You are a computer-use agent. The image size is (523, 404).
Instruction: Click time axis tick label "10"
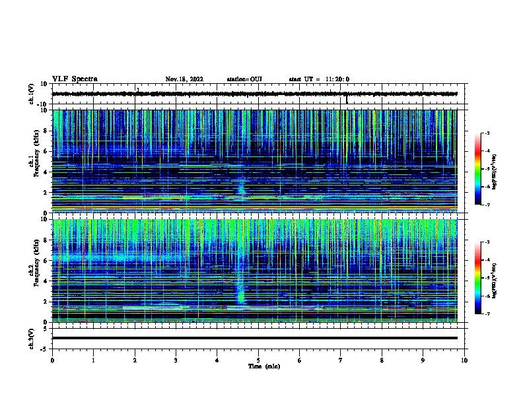point(464,360)
